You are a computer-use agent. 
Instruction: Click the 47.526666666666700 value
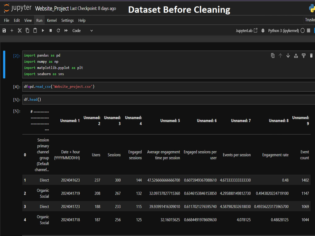click(163, 180)
